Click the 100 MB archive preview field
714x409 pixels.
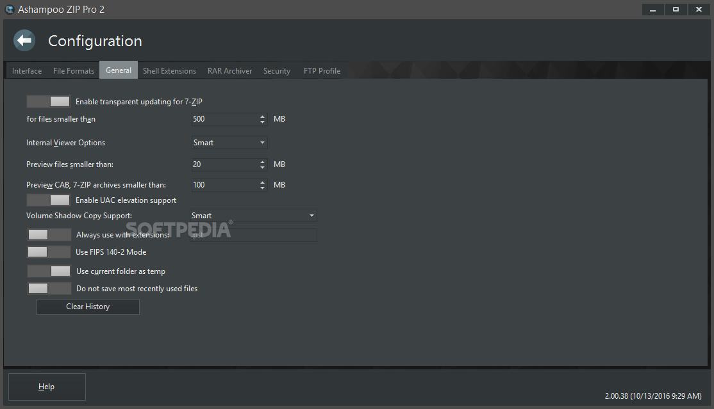coord(225,185)
